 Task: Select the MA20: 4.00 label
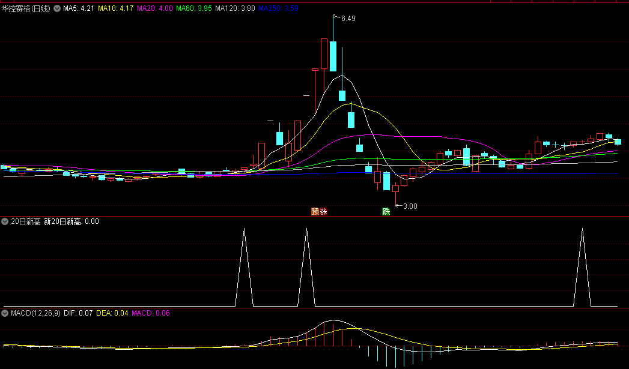coord(155,8)
